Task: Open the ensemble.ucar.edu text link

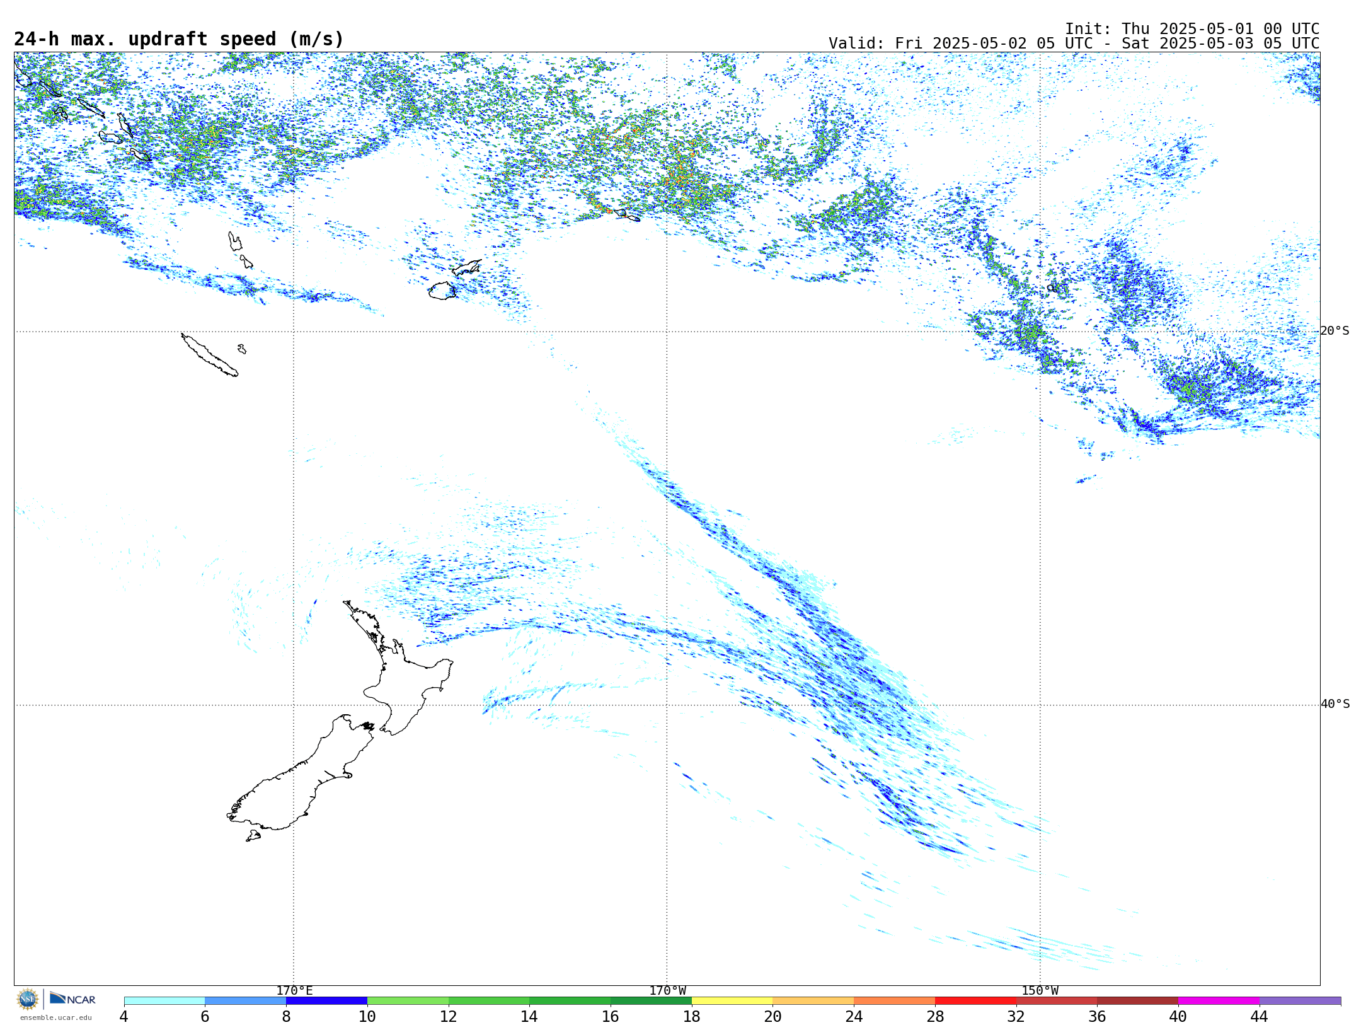Action: pos(55,1017)
